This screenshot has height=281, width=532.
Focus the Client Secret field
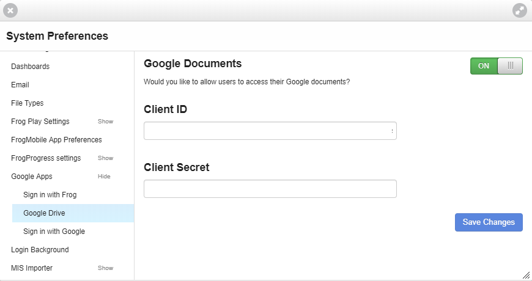(x=270, y=189)
